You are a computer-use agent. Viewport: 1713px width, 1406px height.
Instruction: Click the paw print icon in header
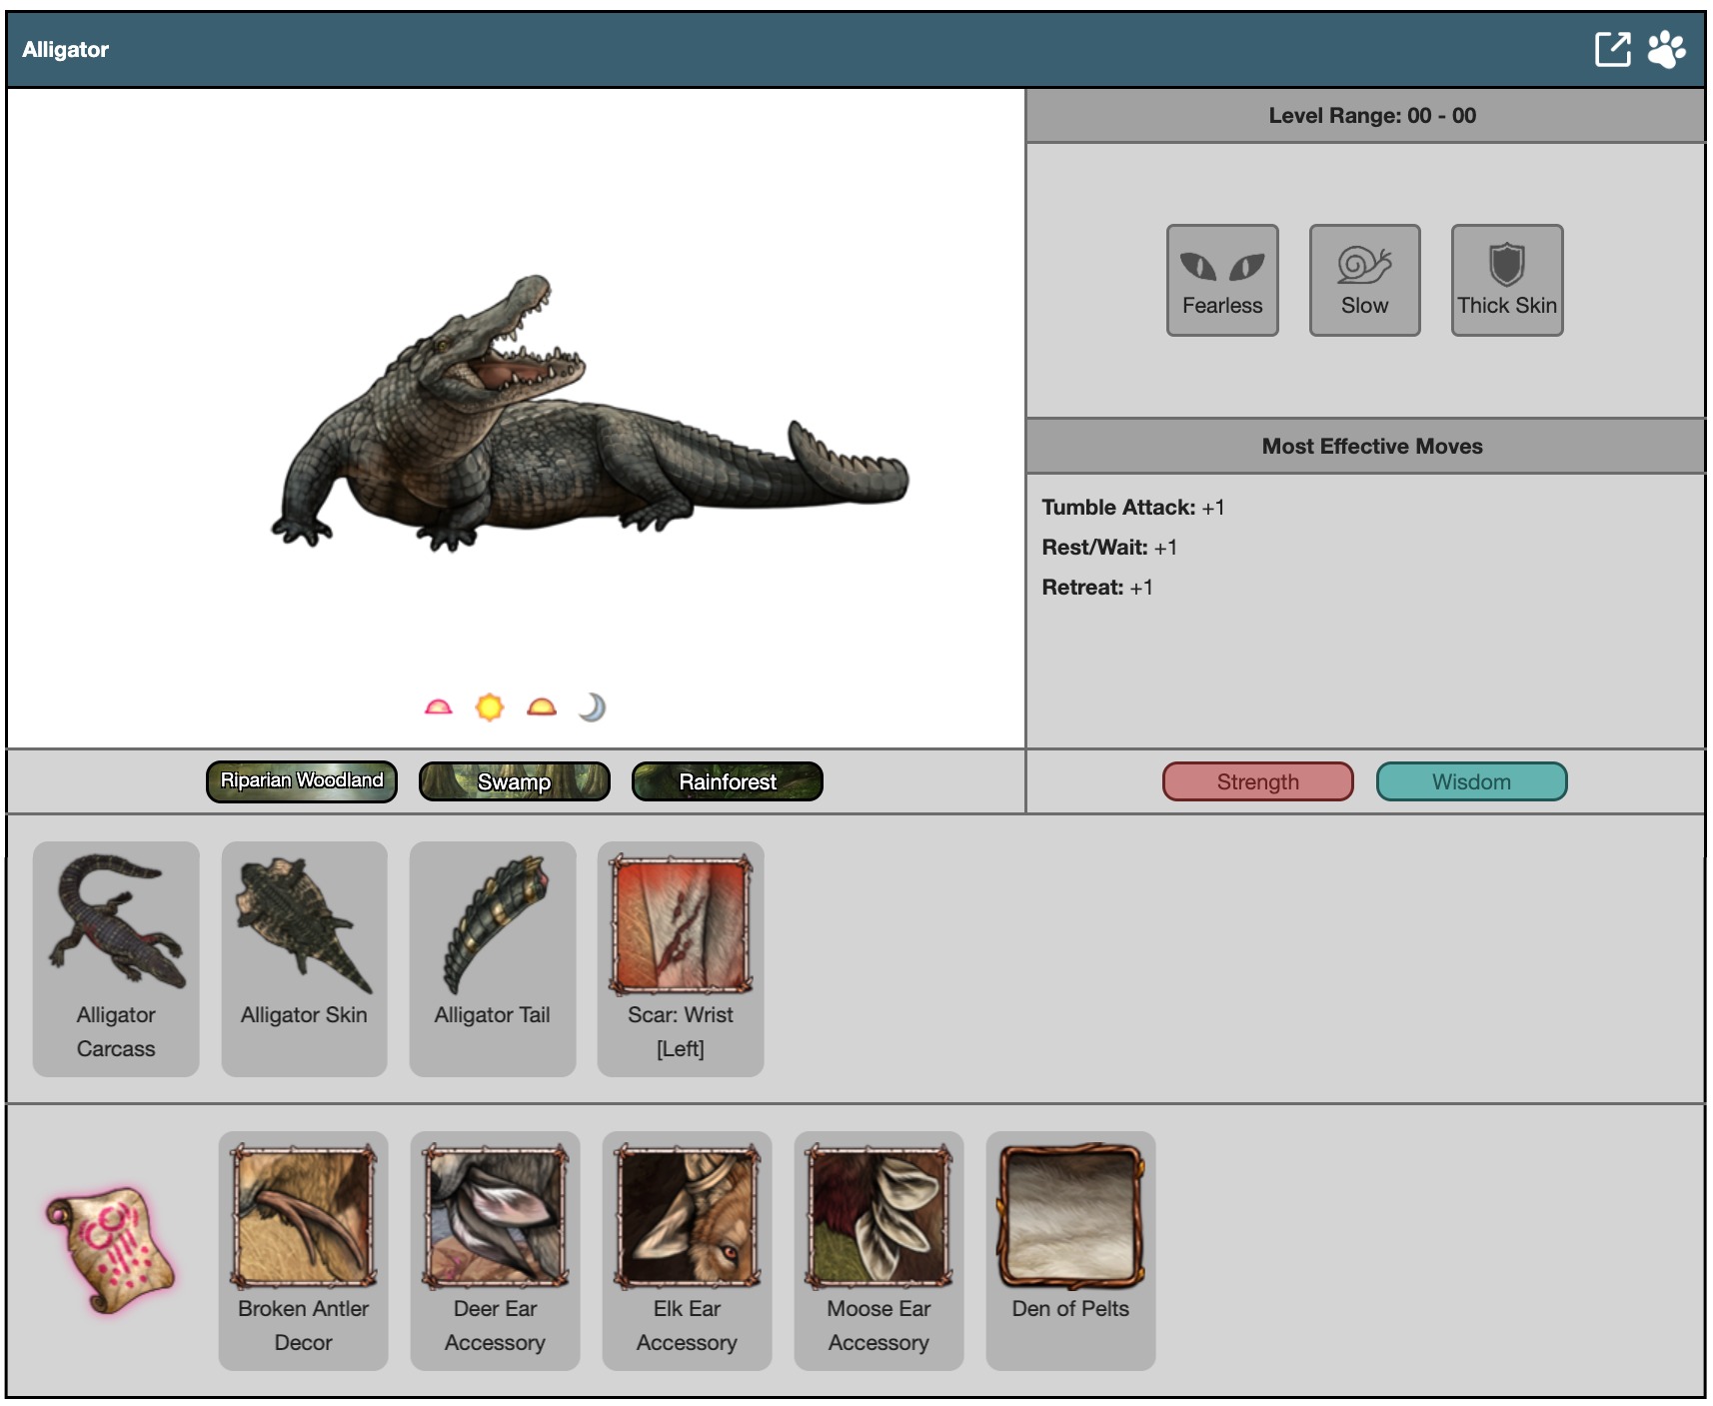point(1666,49)
